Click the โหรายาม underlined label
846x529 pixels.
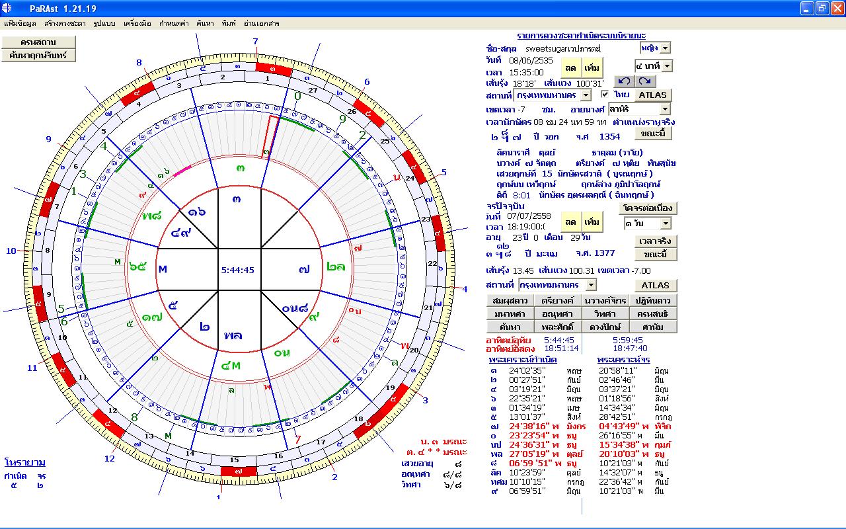click(x=25, y=462)
